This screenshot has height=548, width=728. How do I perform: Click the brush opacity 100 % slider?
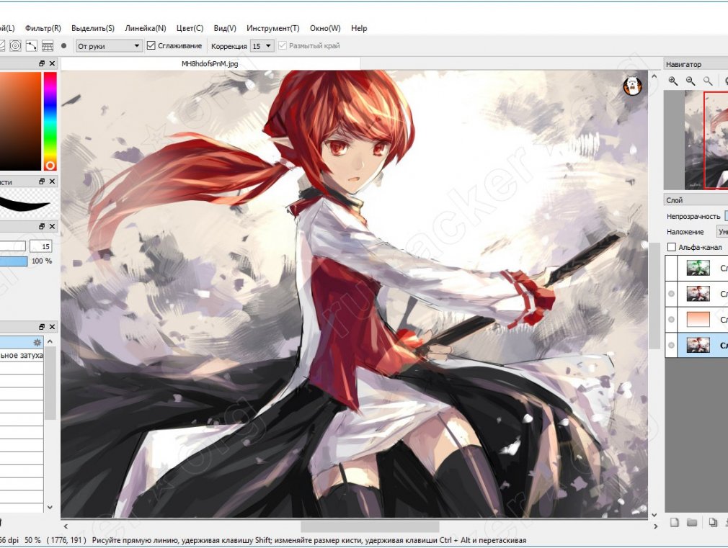(x=14, y=261)
